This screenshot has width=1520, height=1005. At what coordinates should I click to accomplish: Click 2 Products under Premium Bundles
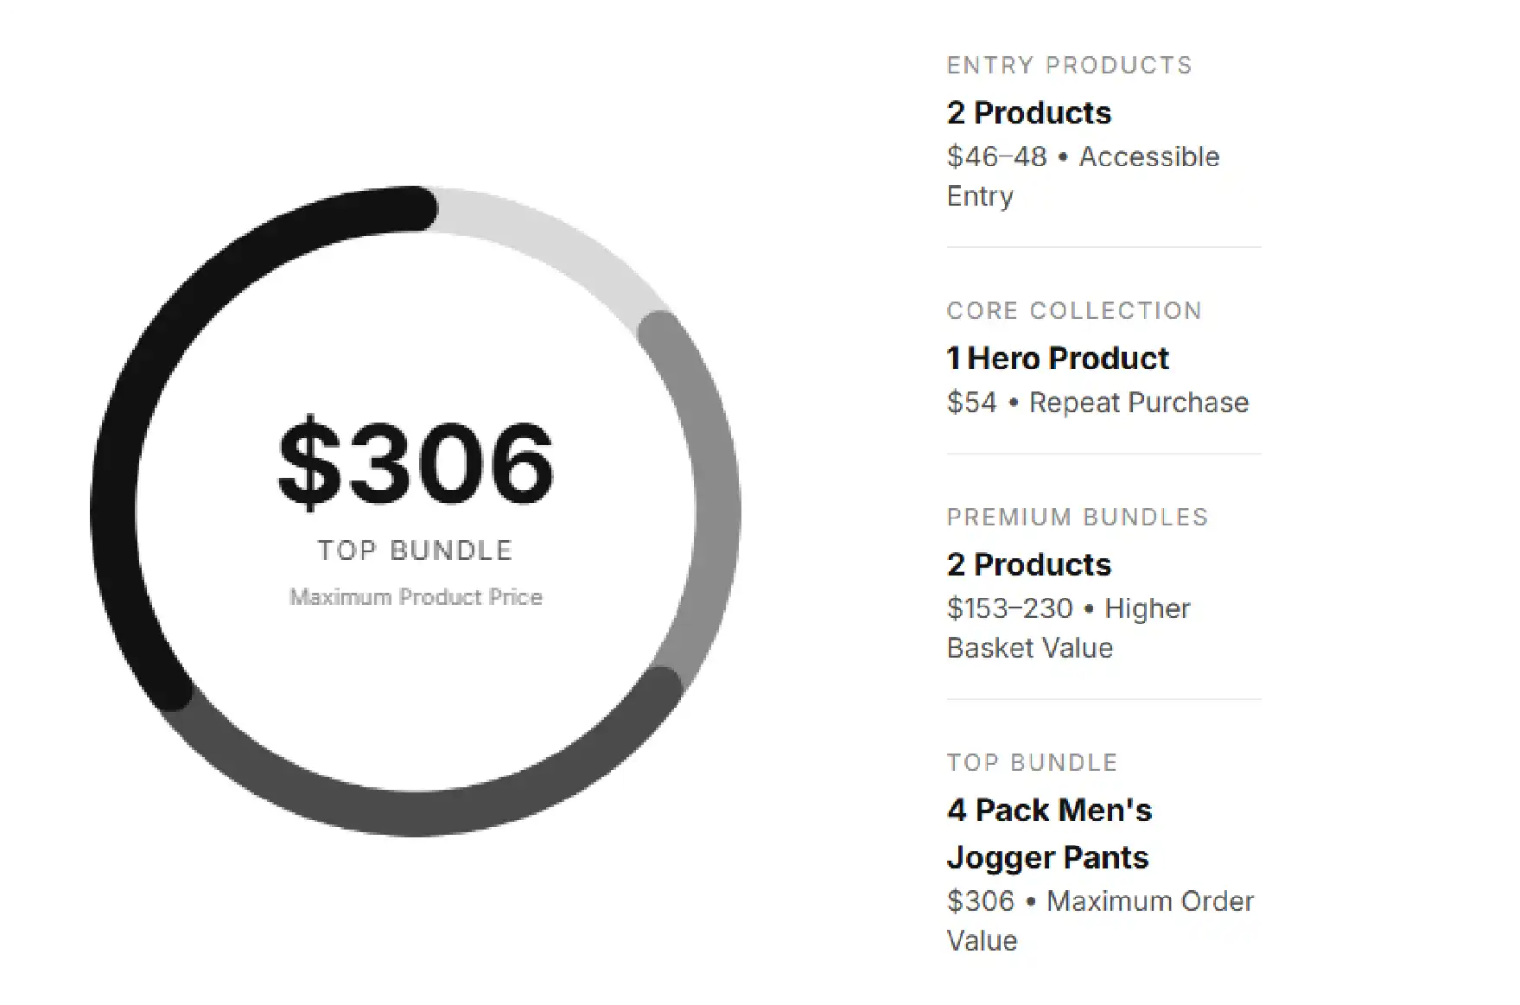click(x=1029, y=564)
